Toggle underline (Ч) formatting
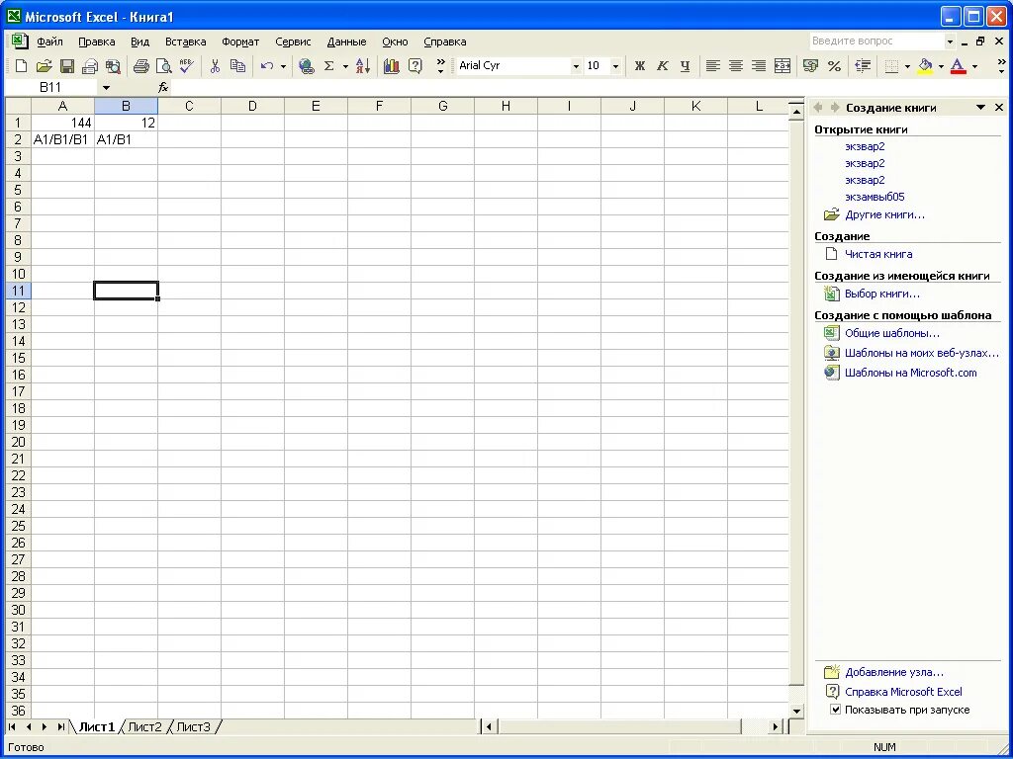1013x759 pixels. (x=686, y=66)
